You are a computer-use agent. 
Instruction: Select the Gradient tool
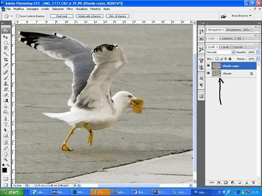point(6,101)
